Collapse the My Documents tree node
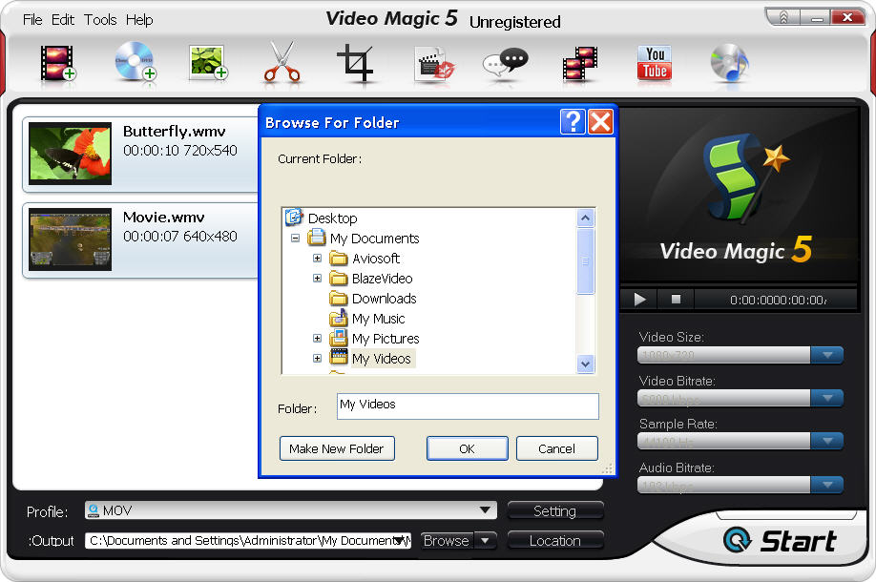 (296, 239)
